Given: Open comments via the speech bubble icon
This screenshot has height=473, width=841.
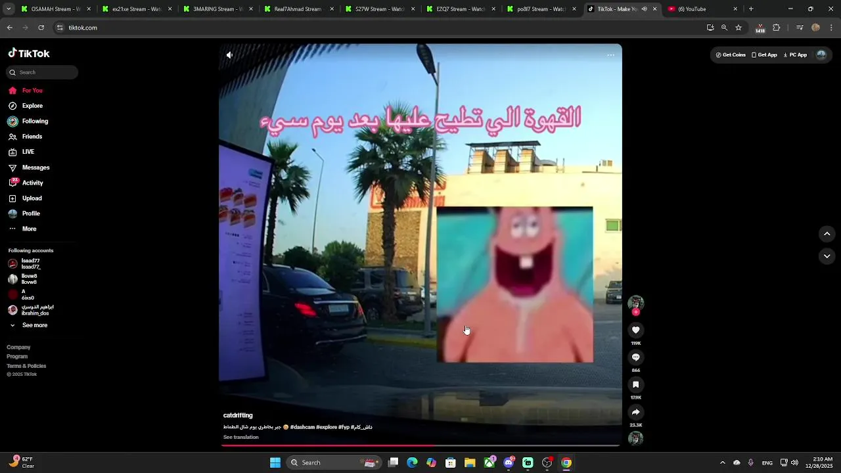Looking at the screenshot, I should point(635,357).
